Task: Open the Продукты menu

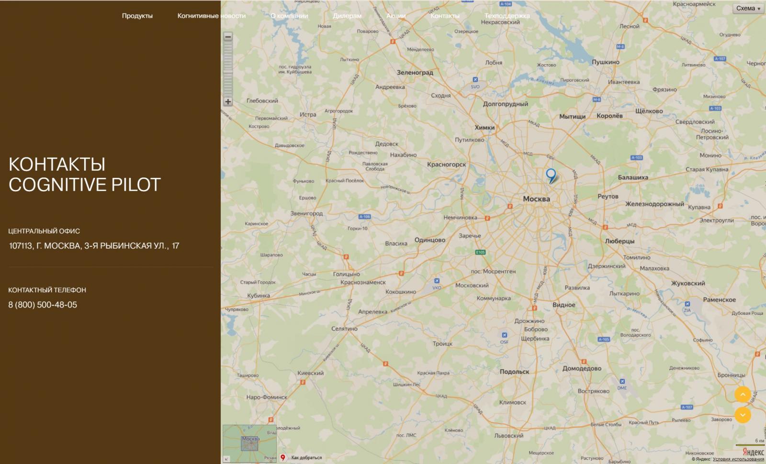Action: click(x=137, y=16)
